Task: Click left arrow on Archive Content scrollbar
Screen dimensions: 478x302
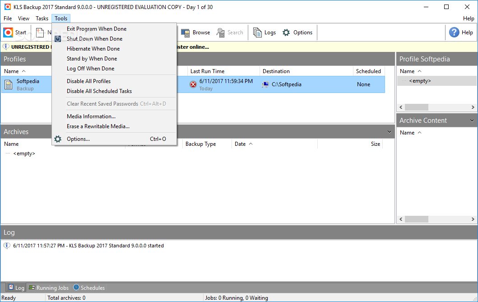Action: (401, 219)
